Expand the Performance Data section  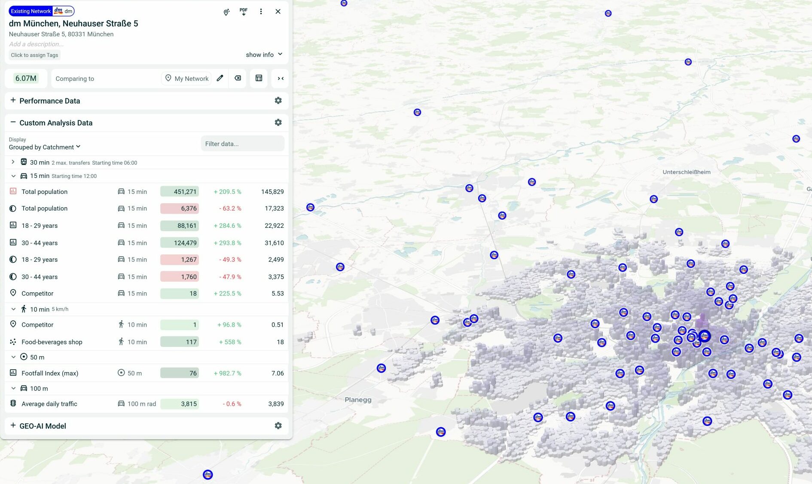coord(13,100)
